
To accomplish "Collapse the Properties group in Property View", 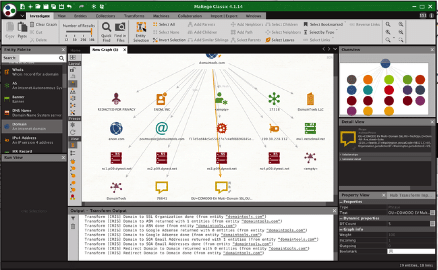I will click(x=341, y=202).
